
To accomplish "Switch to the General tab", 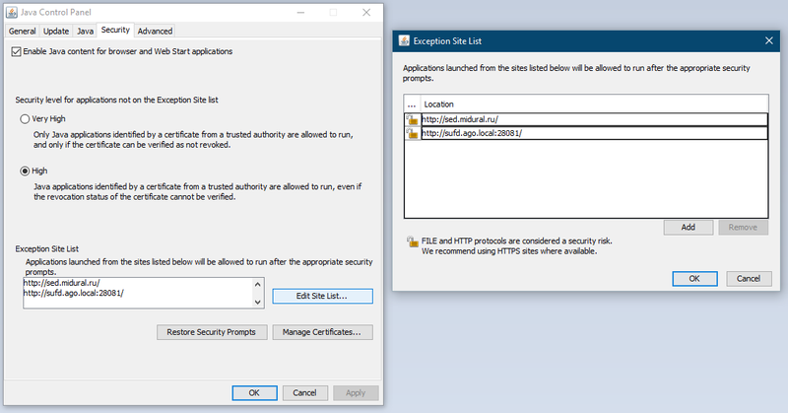I will pos(23,32).
